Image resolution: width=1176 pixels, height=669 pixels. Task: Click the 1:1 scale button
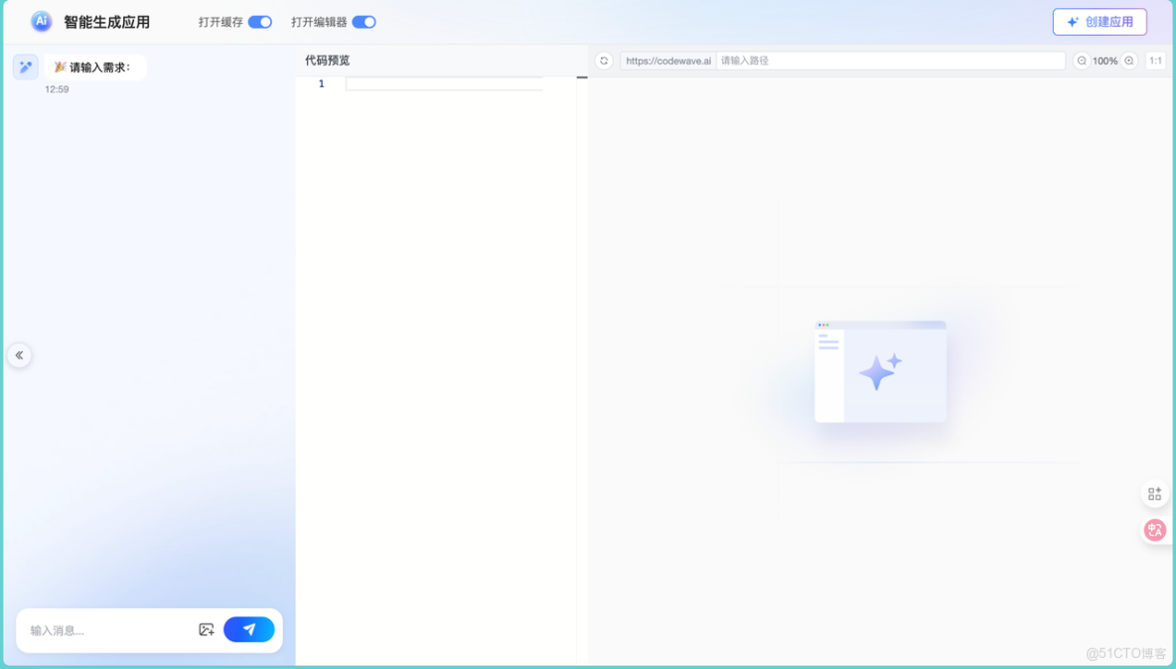[x=1154, y=60]
